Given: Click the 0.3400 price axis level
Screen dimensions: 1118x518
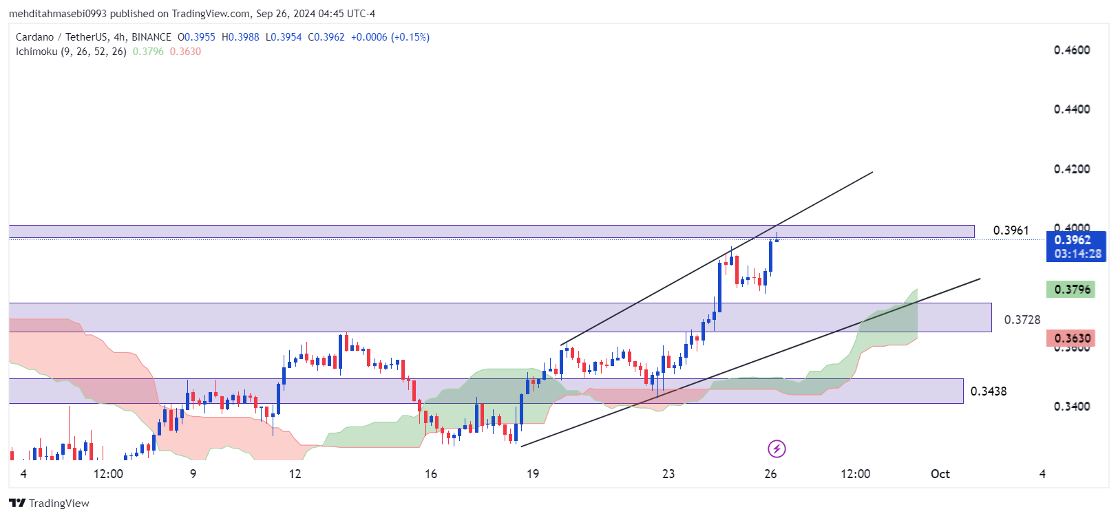Looking at the screenshot, I should (1072, 407).
